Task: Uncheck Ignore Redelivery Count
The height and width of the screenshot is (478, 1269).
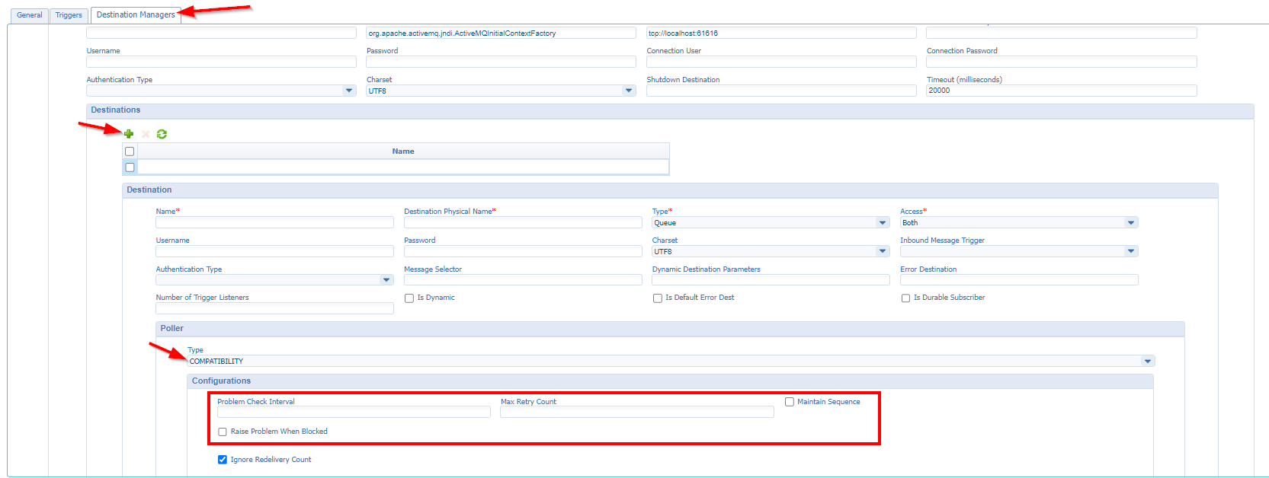Action: 223,460
